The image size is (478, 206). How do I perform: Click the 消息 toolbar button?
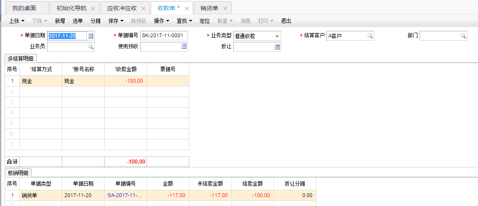tap(246, 21)
